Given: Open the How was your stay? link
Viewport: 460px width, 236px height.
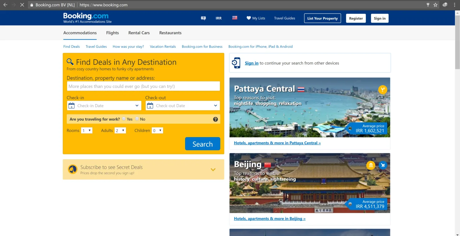Looking at the screenshot, I should click(x=128, y=47).
